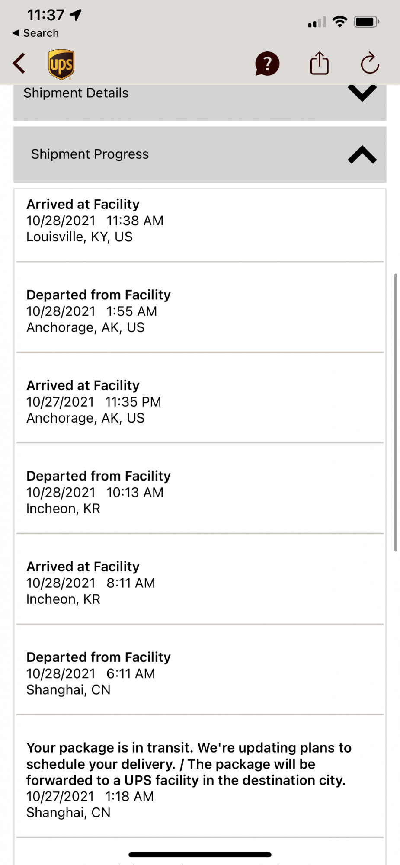Screen dimensions: 400x865
Task: Select the Anchorage departure entry
Action: 200,311
